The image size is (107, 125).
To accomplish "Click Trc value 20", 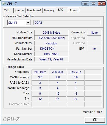I will (x=75, y=99).
